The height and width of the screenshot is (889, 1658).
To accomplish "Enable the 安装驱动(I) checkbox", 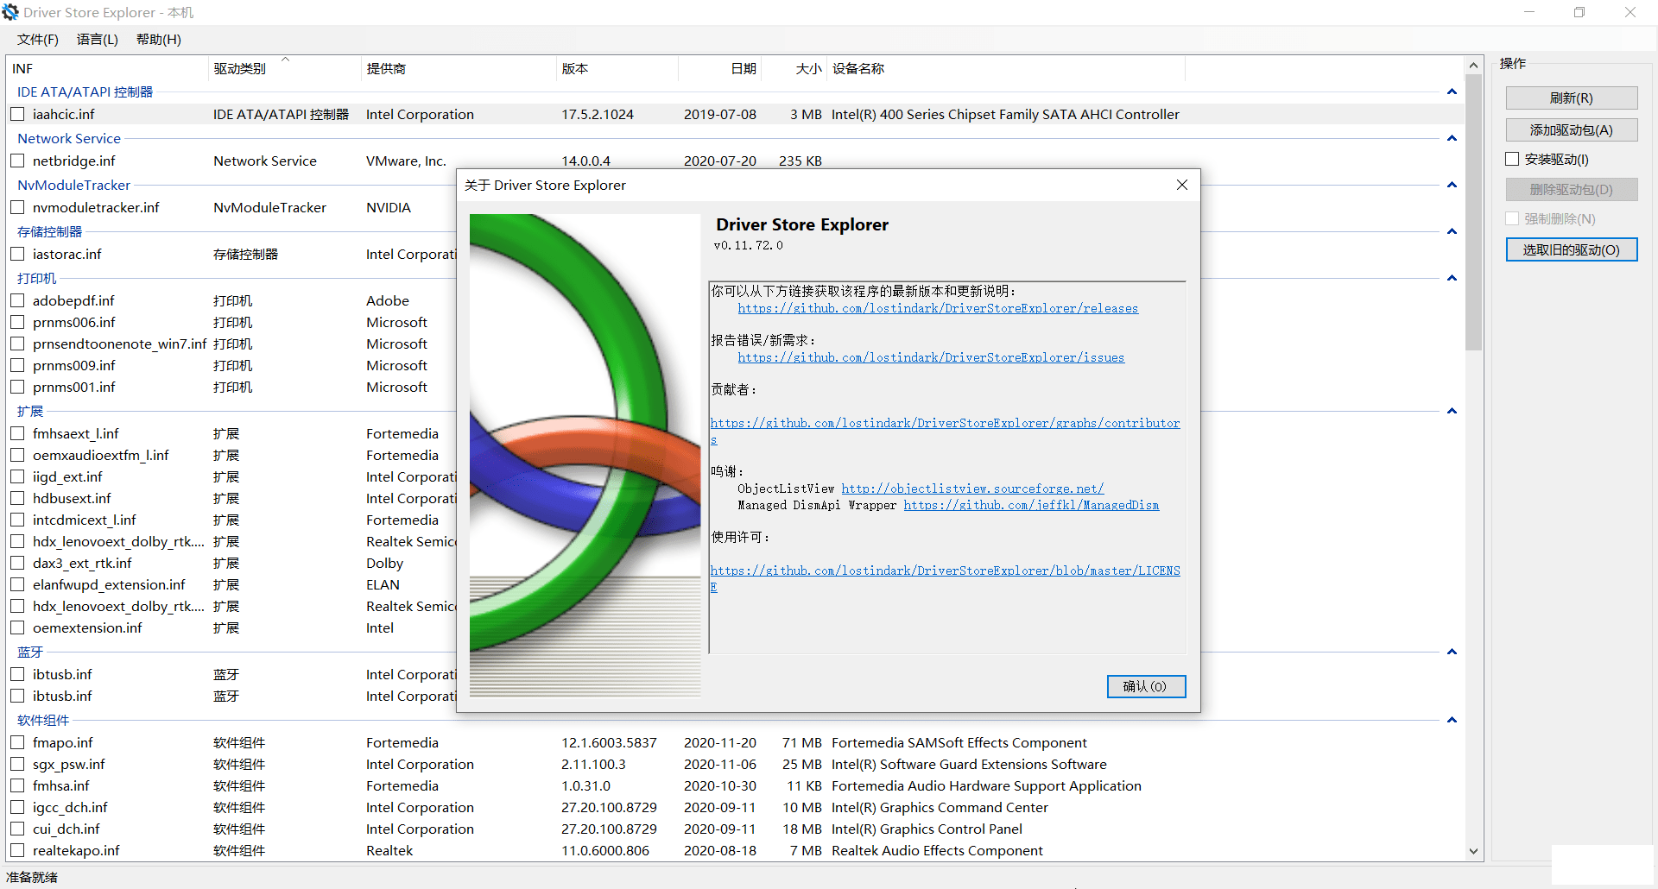I will click(x=1512, y=159).
